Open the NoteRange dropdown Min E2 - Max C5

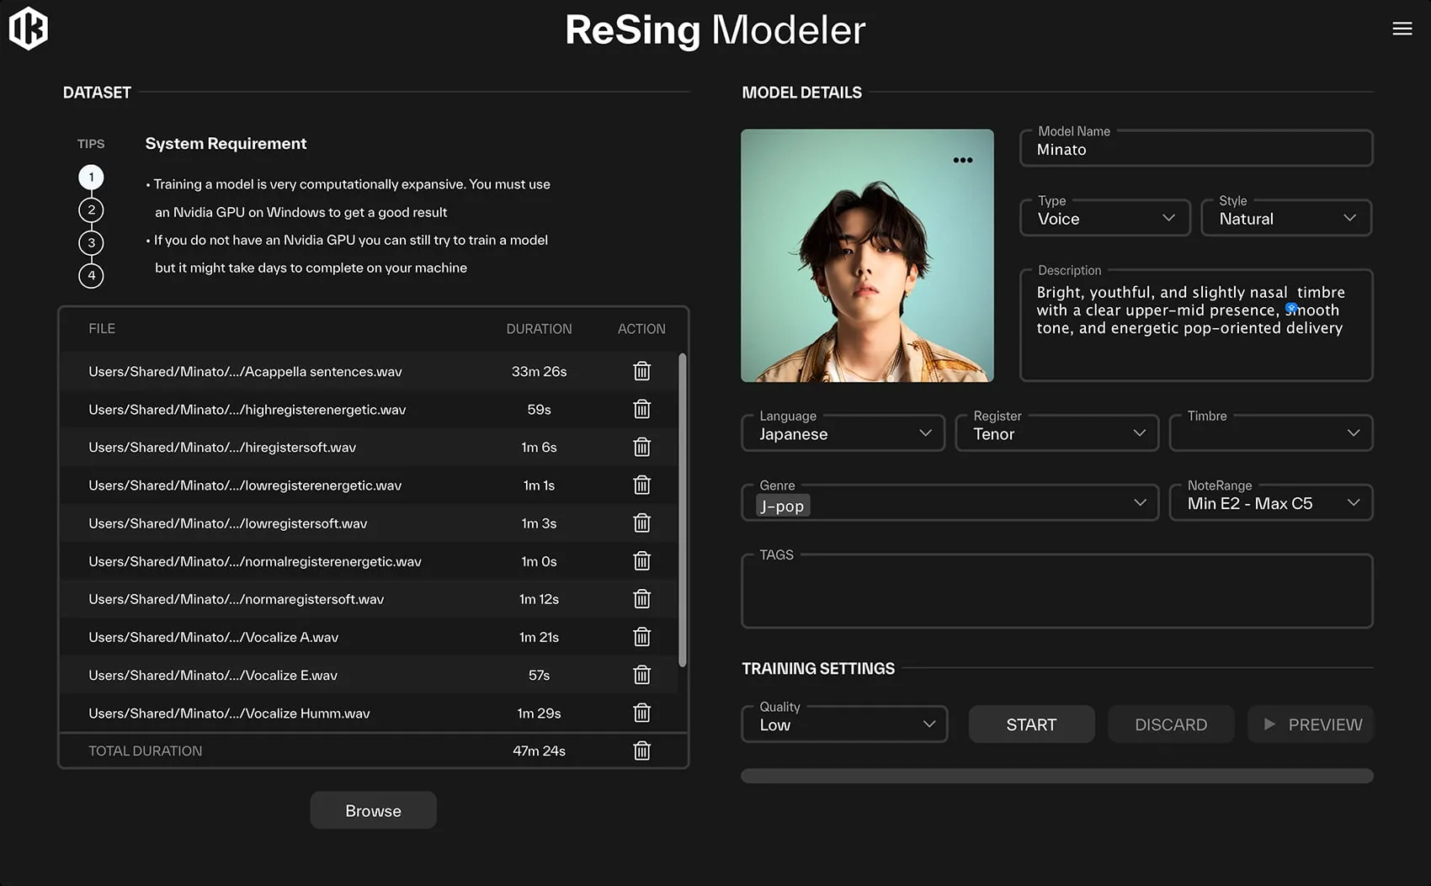1271,503
